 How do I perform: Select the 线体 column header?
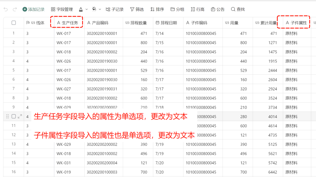(39, 23)
